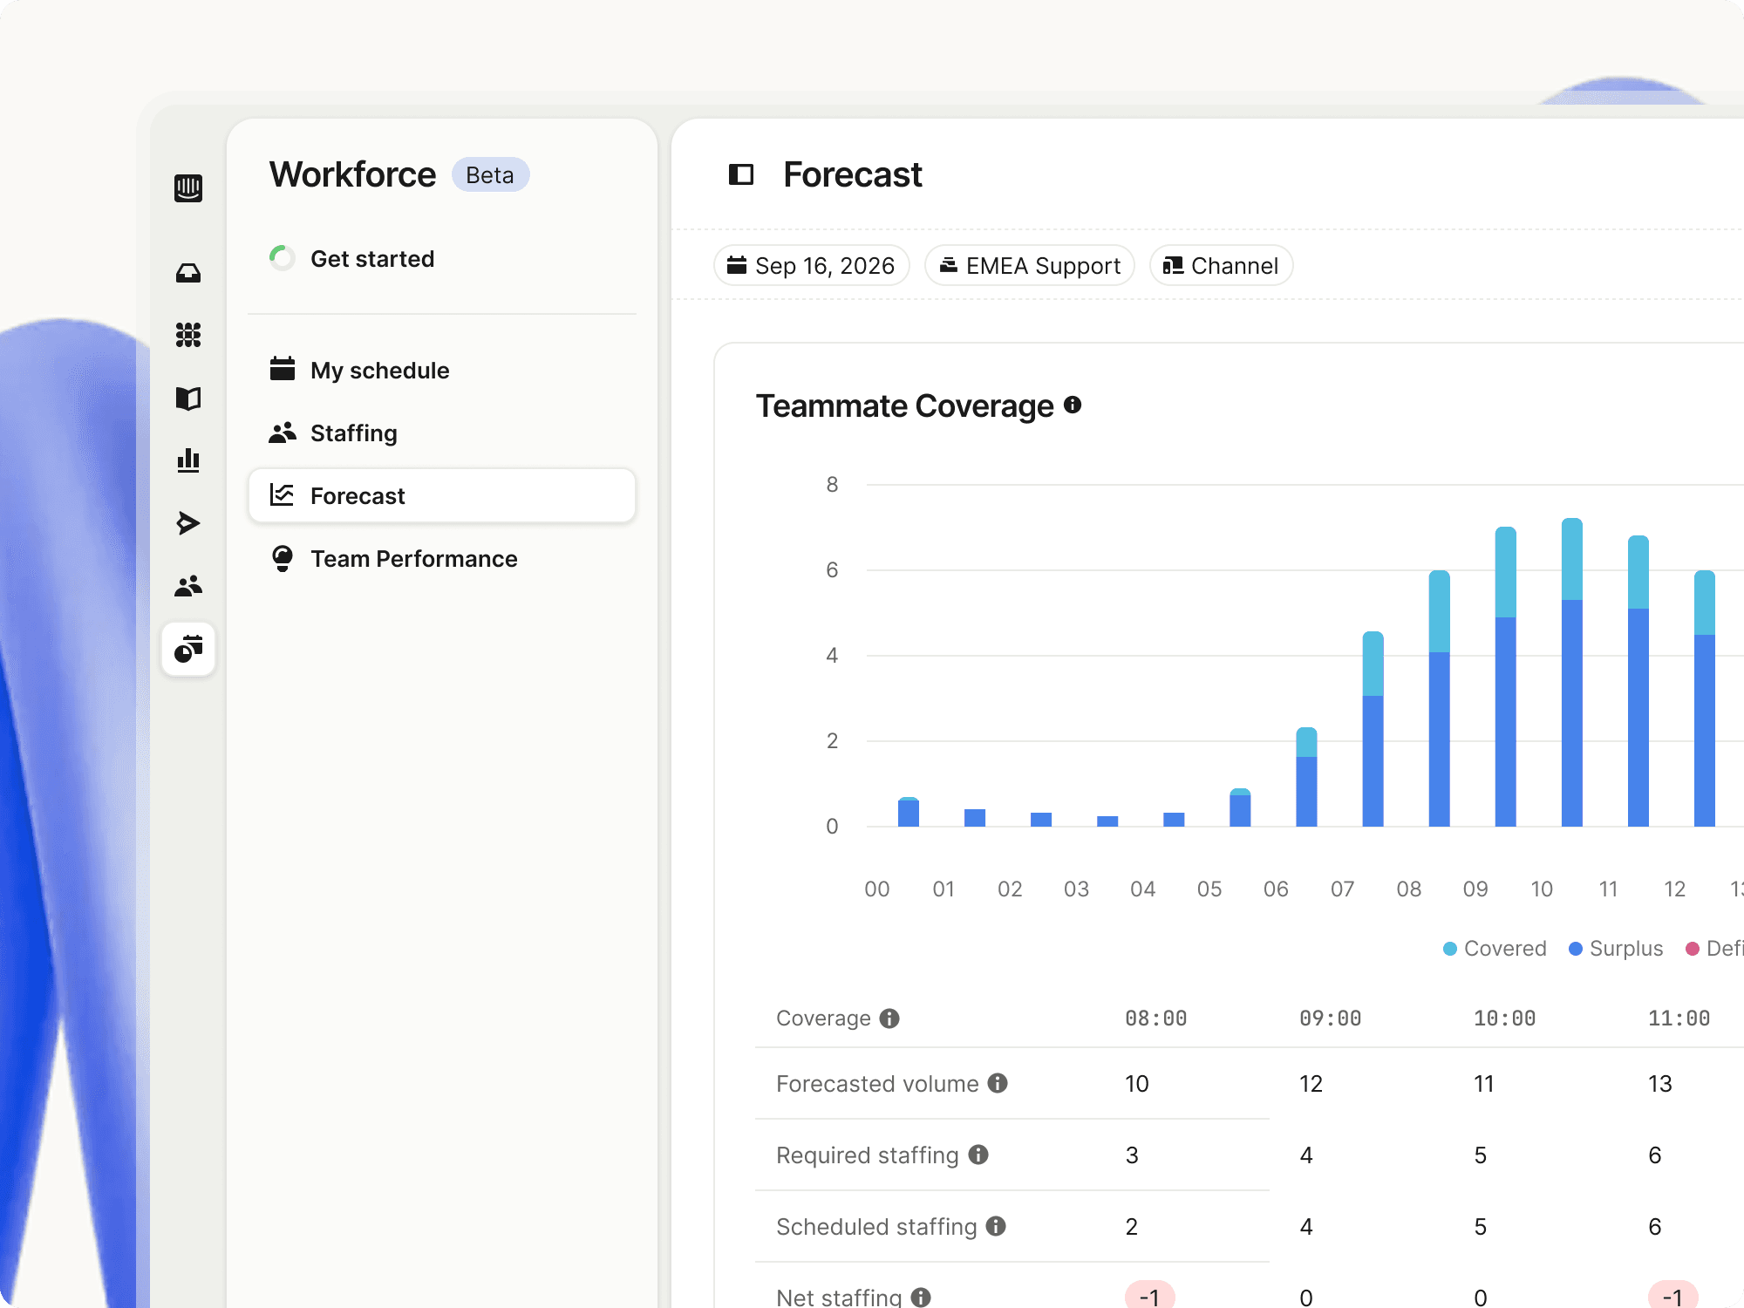The height and width of the screenshot is (1308, 1744).
Task: Open the Outbound send arrow icon
Action: [x=188, y=523]
